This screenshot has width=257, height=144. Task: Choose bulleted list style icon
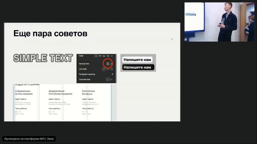pos(108,69)
